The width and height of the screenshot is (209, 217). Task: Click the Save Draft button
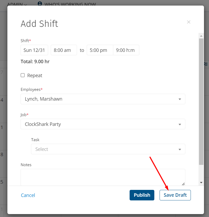pos(175,195)
